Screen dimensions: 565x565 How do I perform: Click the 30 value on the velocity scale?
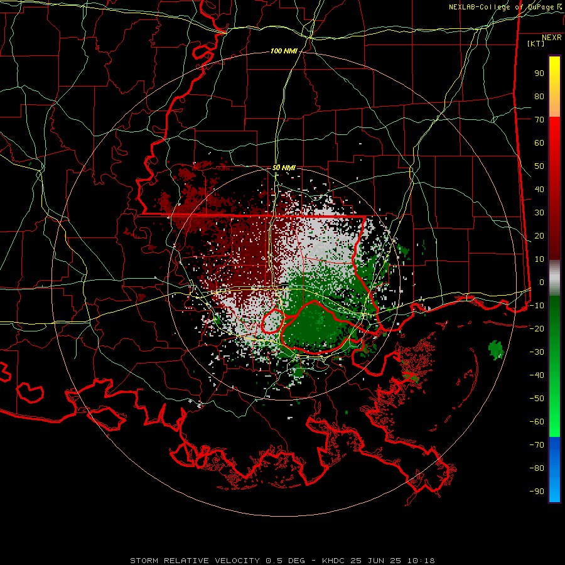(x=539, y=213)
